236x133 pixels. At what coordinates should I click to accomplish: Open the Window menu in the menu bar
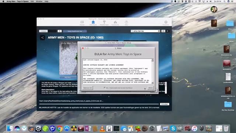[x=39, y=1]
